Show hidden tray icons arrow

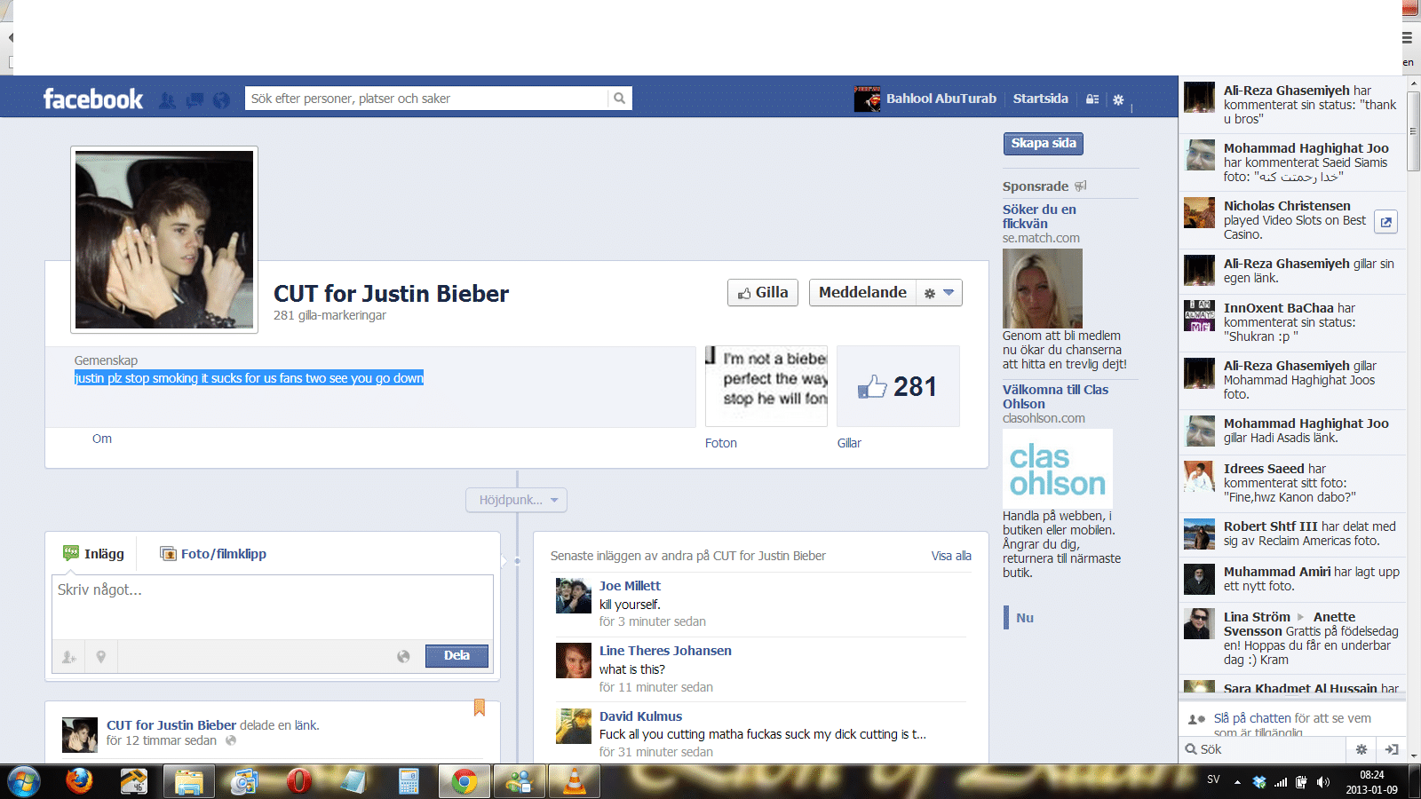tap(1237, 782)
